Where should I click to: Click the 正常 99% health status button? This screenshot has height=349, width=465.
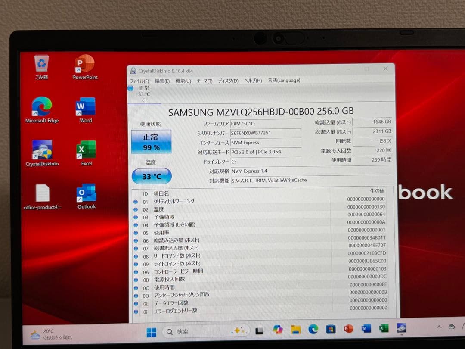pos(151,141)
